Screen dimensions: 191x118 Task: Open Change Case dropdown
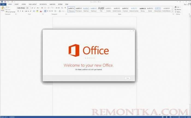[x=38, y=8]
